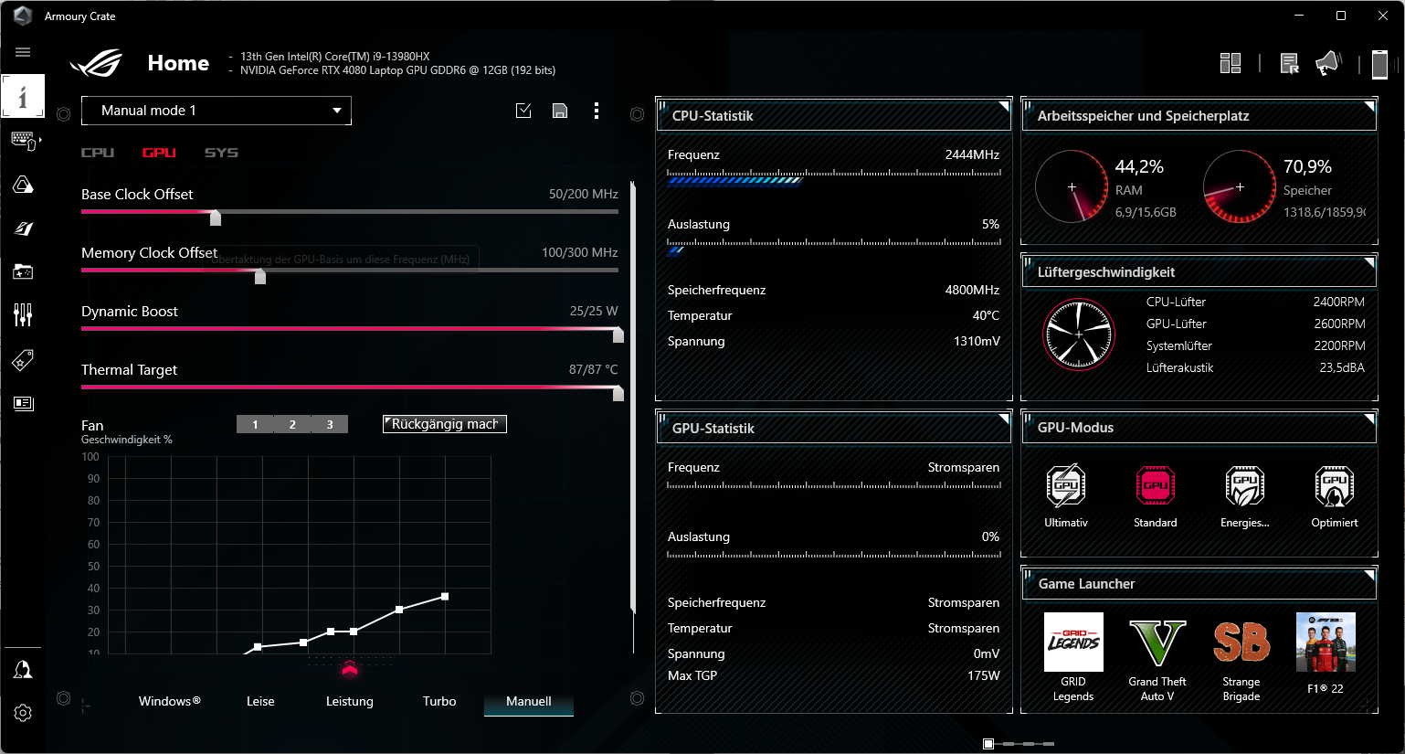Click the phone device icon in header
This screenshot has height=754, width=1405.
coord(1379,64)
